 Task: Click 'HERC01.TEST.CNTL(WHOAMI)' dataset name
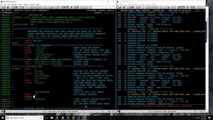pos(32,10)
